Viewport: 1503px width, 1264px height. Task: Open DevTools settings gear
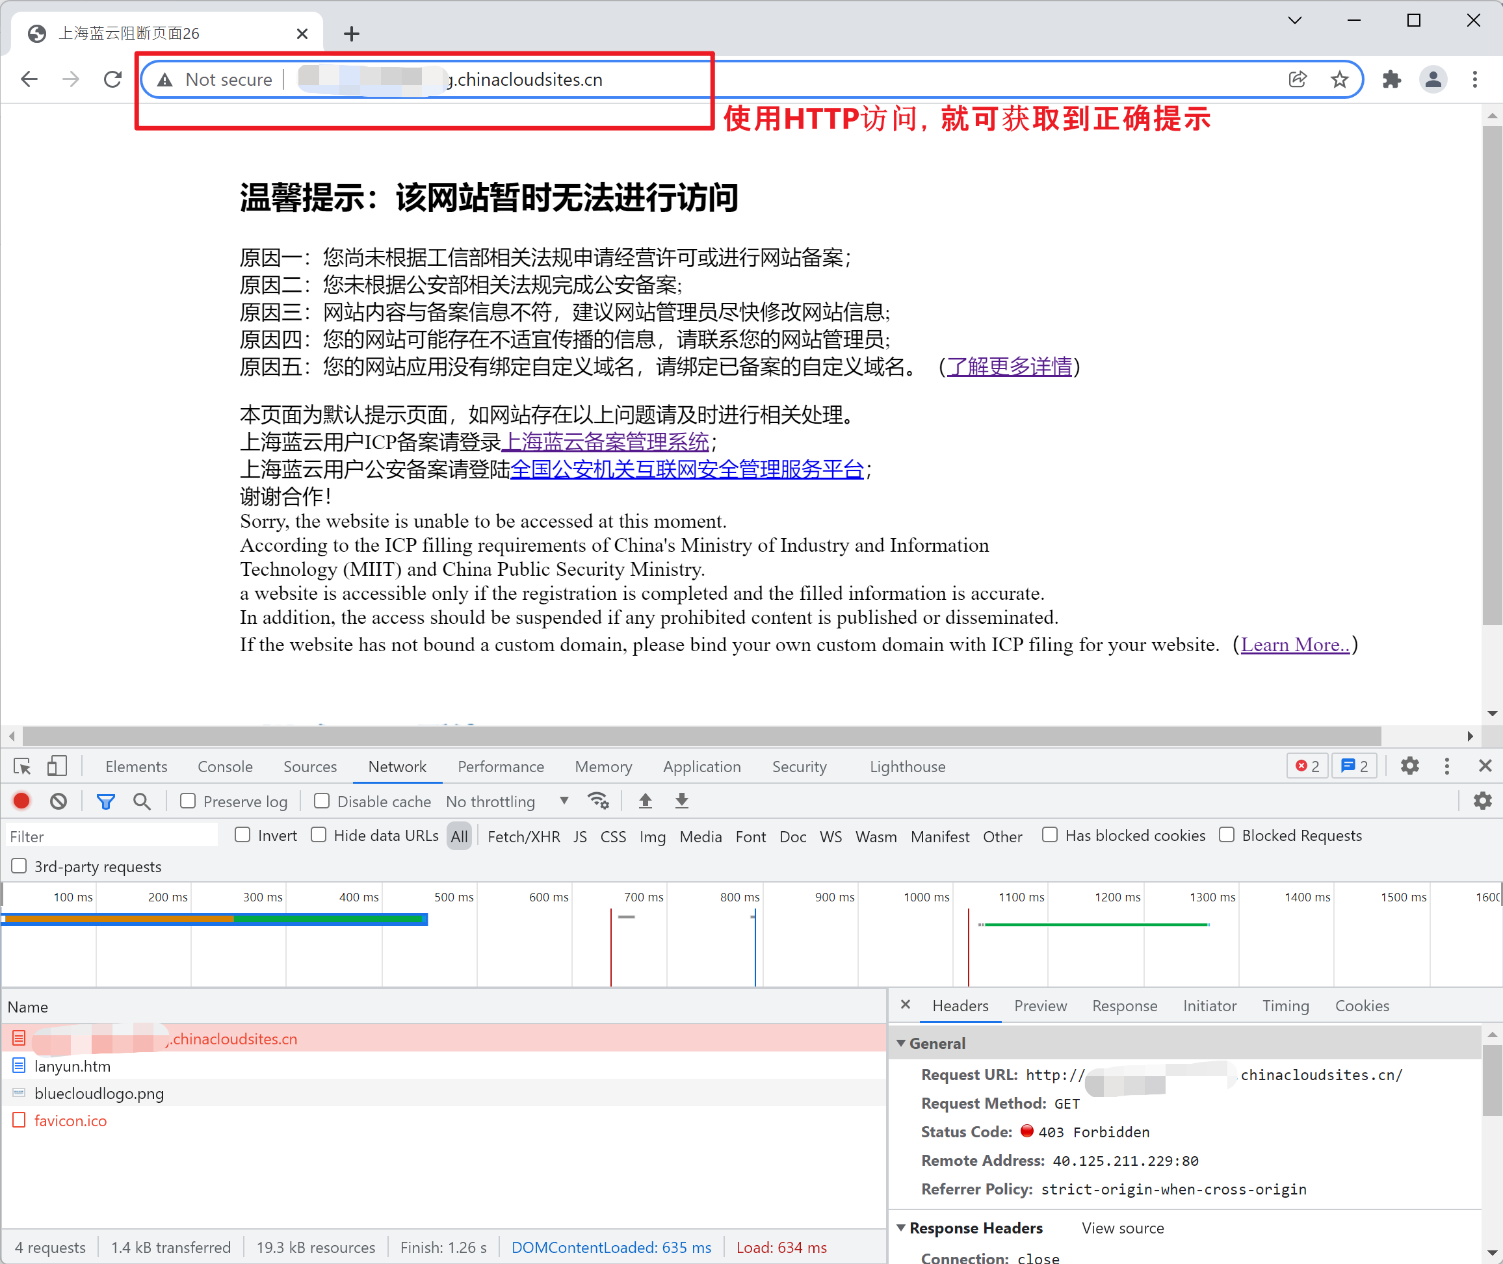pyautogui.click(x=1409, y=766)
